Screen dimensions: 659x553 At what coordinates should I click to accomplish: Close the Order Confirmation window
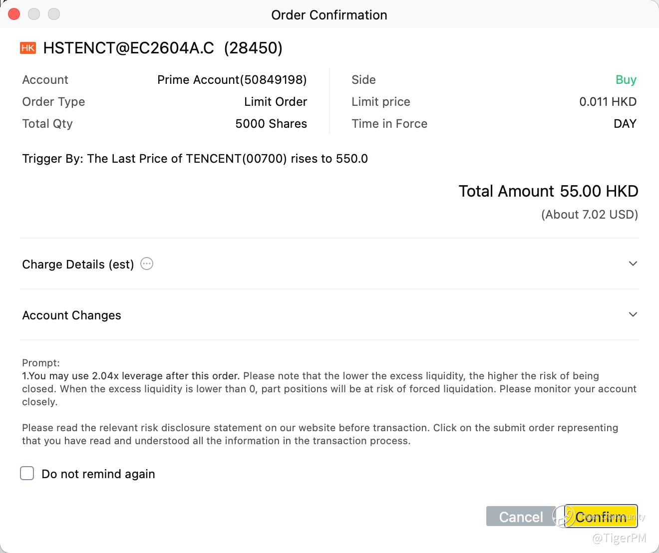(14, 14)
